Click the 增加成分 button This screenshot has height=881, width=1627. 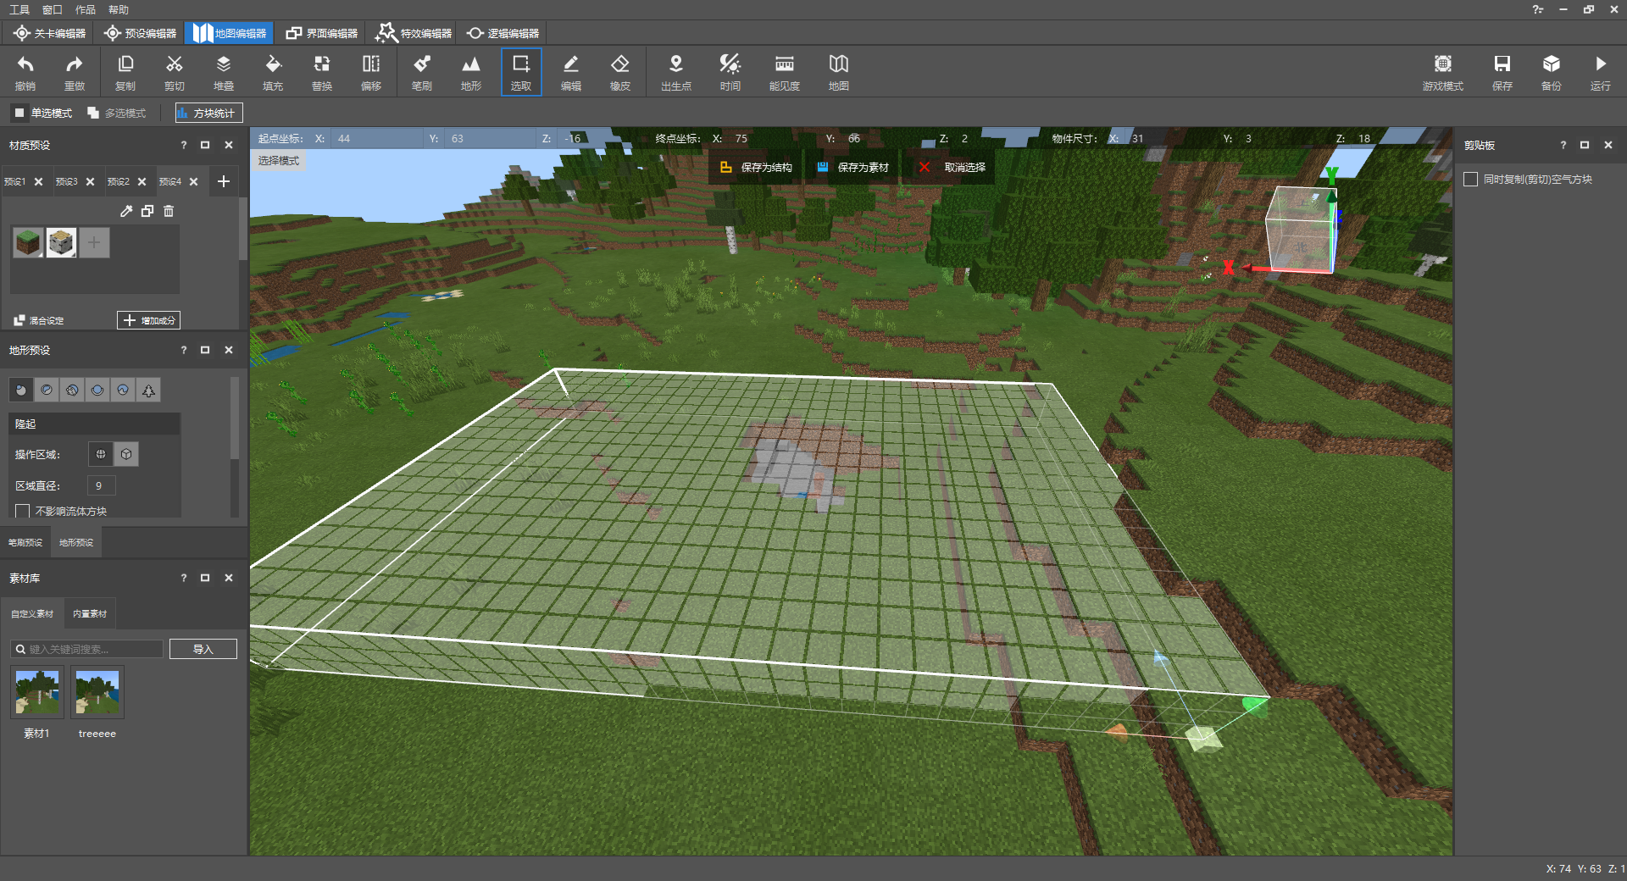[149, 320]
